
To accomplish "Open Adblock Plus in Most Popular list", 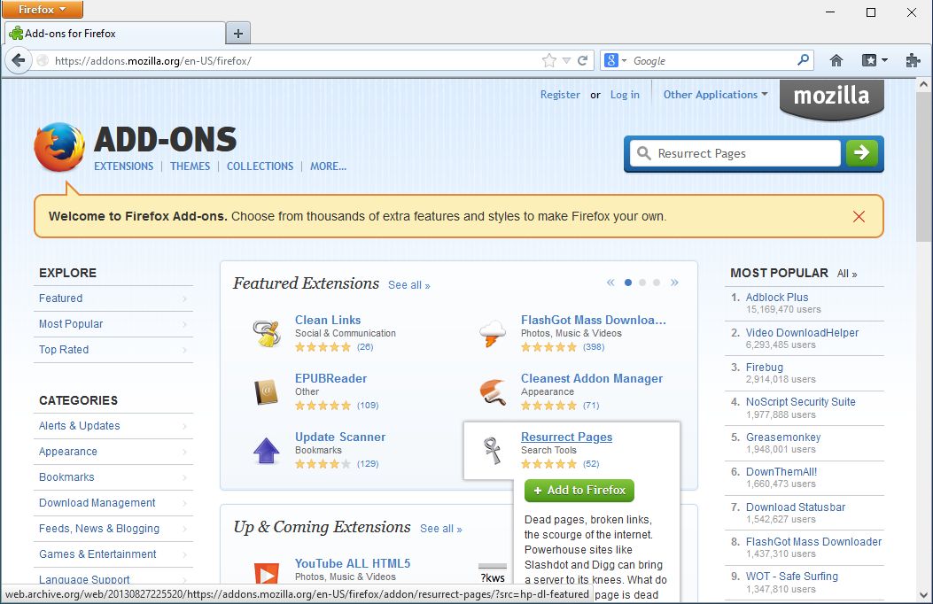I will tap(776, 298).
